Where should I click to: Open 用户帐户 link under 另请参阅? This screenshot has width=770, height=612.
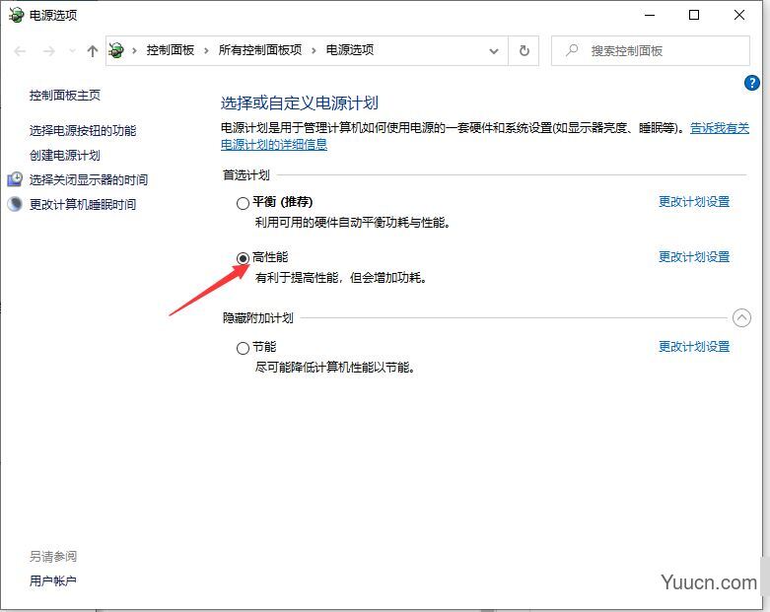point(53,581)
